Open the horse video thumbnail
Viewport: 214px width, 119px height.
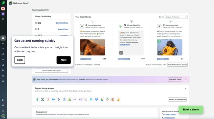(93, 47)
